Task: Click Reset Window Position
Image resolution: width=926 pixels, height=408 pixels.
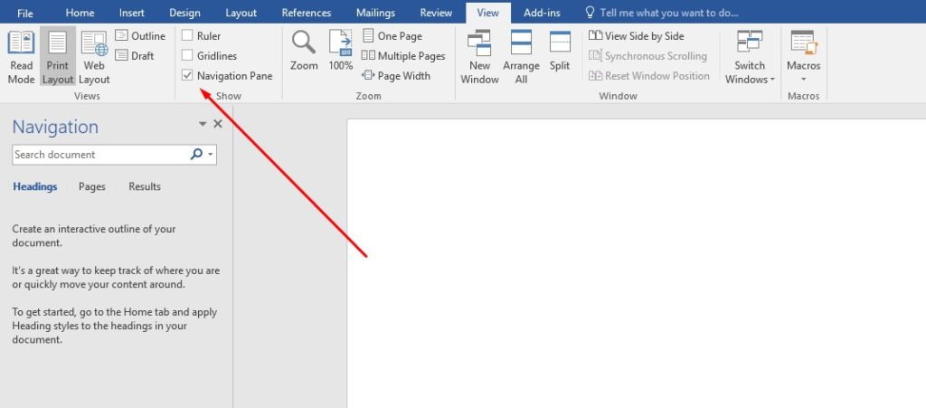Action: pyautogui.click(x=649, y=76)
